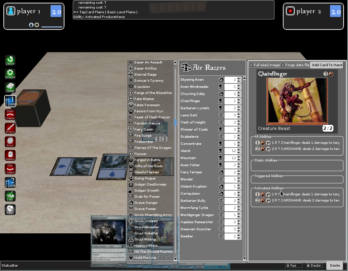Click the Decks button at bottom right
Image resolution: width=348 pixels, height=271 pixels.
[335, 266]
